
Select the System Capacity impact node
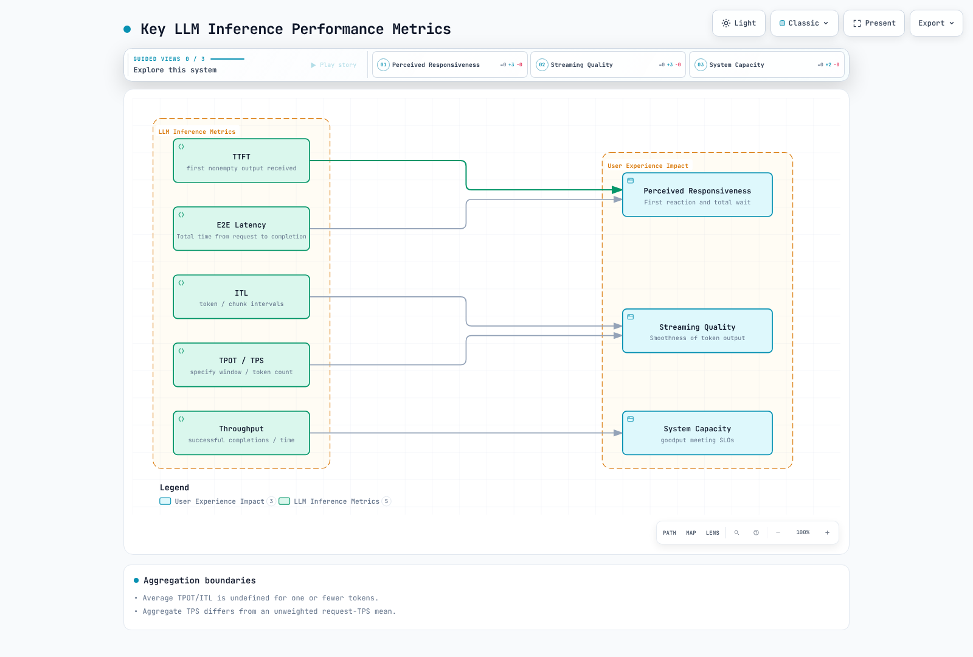click(698, 433)
